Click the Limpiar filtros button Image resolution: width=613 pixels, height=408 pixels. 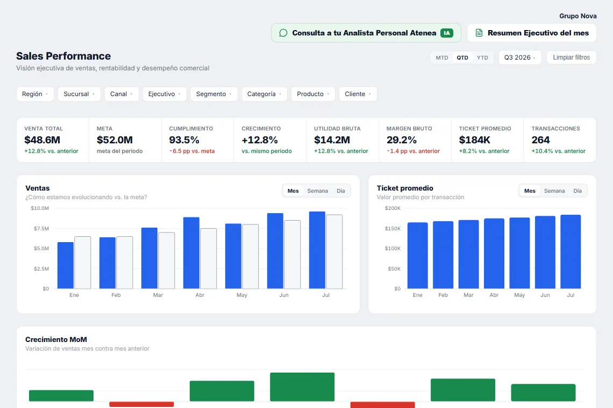click(x=571, y=58)
